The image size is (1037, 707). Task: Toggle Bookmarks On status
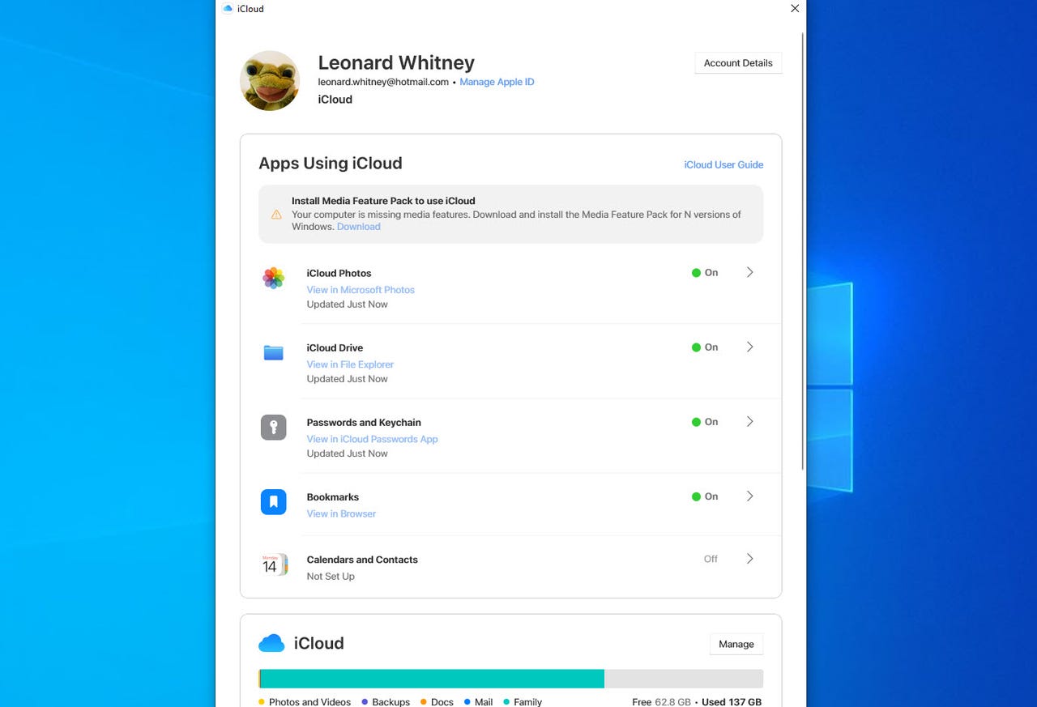[x=705, y=496]
